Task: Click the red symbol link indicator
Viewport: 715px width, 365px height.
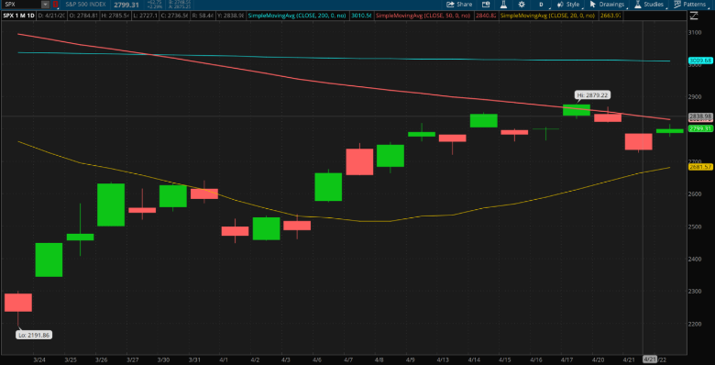Action: 56,4
